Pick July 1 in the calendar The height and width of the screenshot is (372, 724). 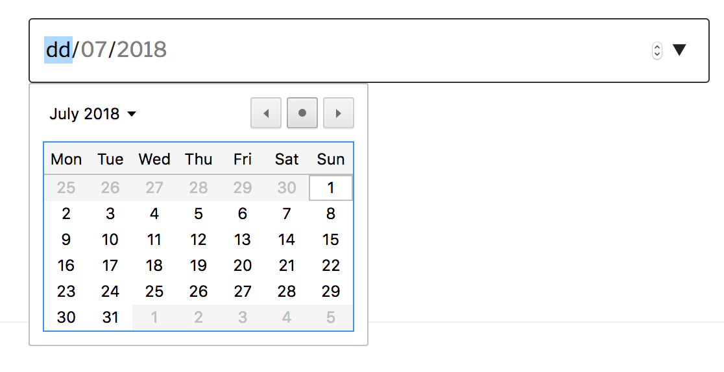331,188
